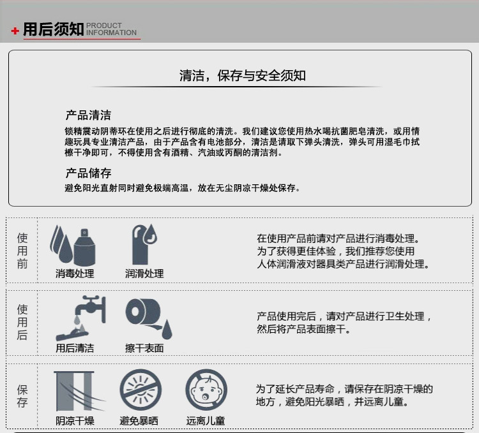Click the 产品清洁 heading

tap(88, 115)
